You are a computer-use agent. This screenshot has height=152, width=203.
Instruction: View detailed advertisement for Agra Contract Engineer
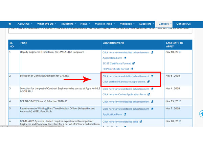126,89
